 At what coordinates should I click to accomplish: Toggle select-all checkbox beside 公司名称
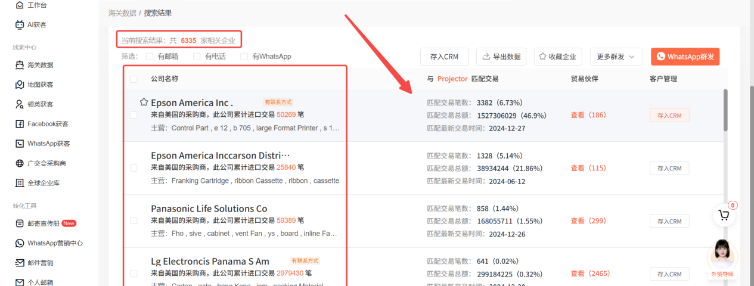point(134,79)
